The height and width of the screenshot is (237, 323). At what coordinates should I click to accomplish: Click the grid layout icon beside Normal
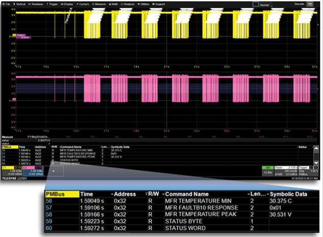(256, 4)
